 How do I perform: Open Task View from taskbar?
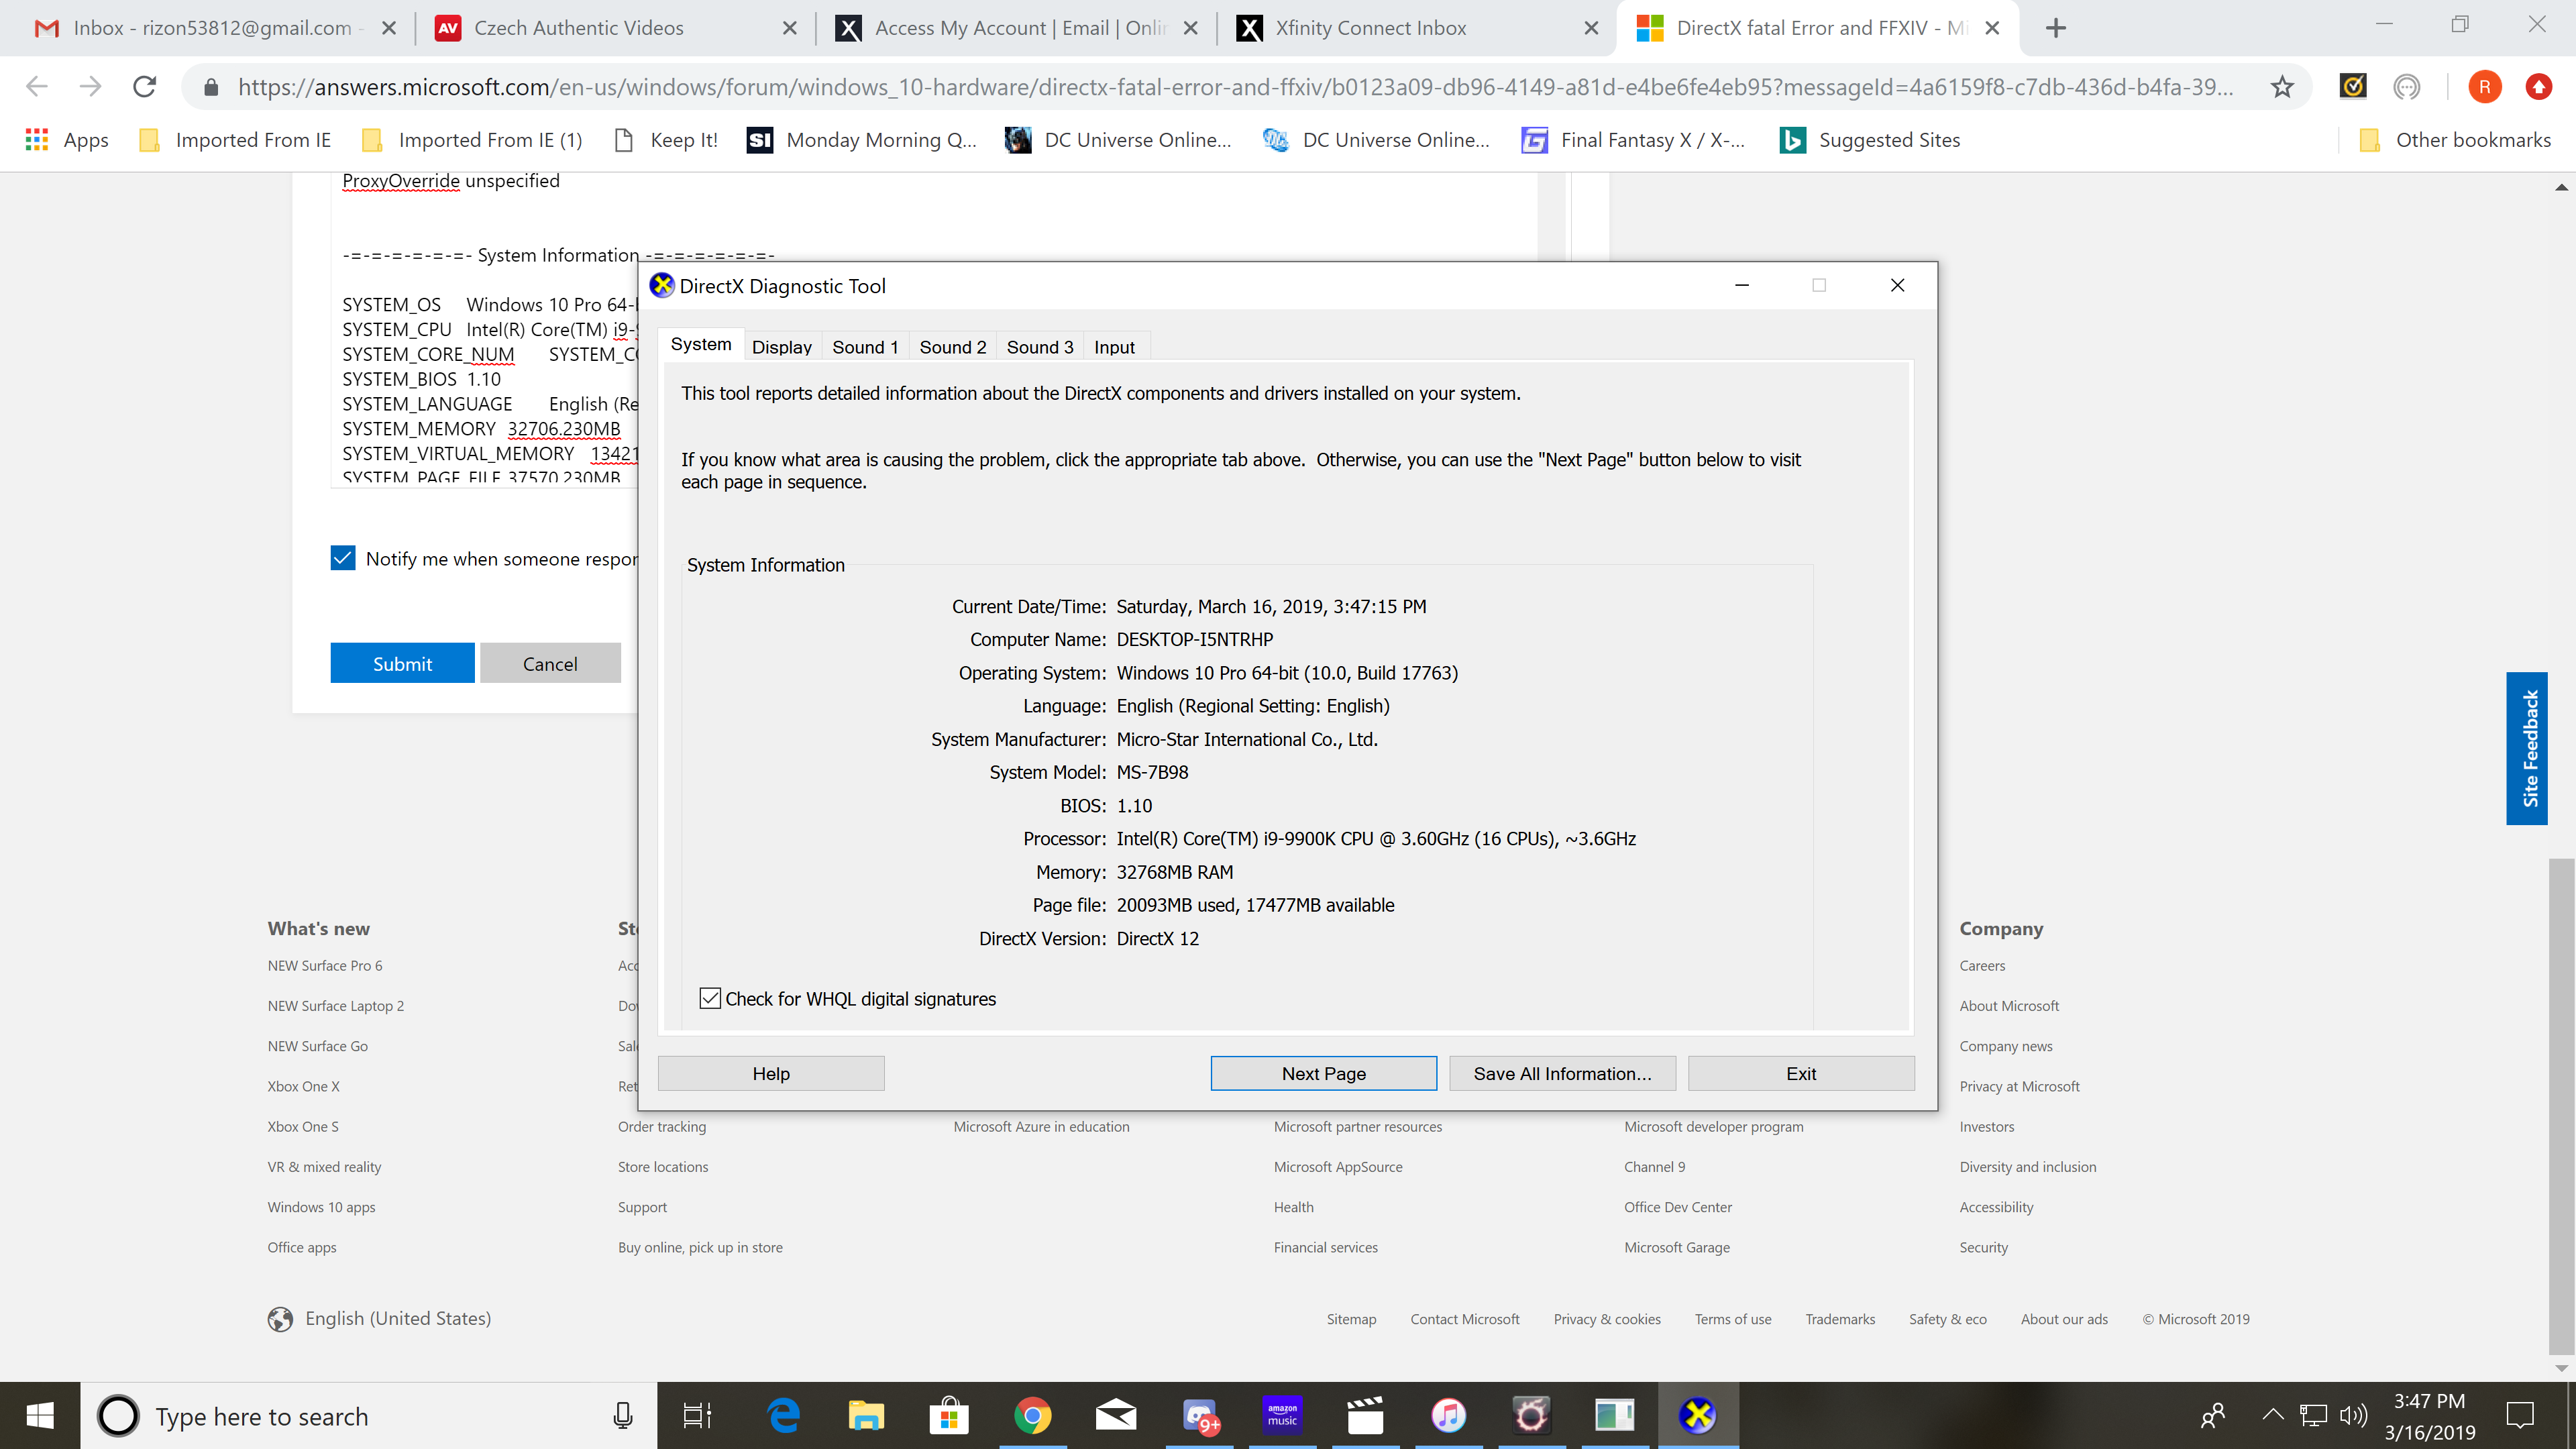tap(697, 1416)
